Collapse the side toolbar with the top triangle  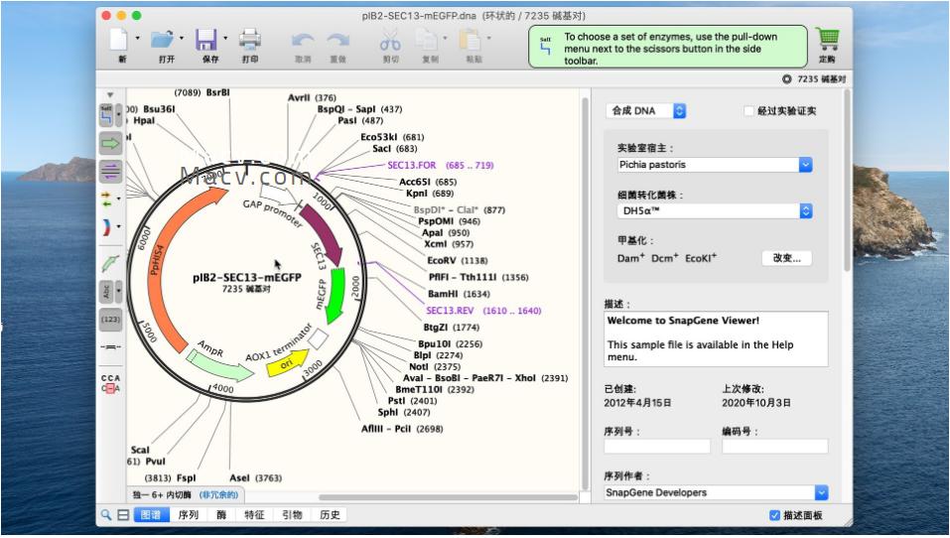pyautogui.click(x=110, y=95)
